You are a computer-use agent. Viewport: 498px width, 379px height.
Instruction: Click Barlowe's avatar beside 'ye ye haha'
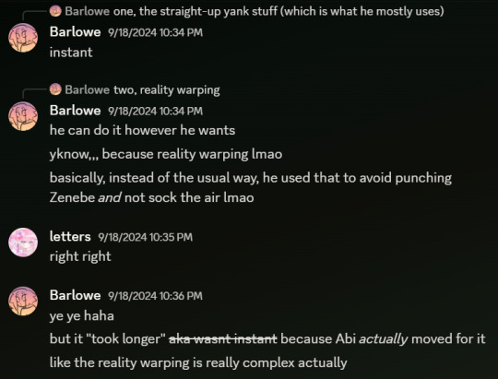[x=23, y=301]
